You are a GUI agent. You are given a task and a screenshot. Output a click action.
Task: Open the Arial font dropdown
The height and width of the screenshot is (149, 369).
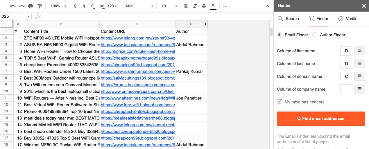click(139, 6)
